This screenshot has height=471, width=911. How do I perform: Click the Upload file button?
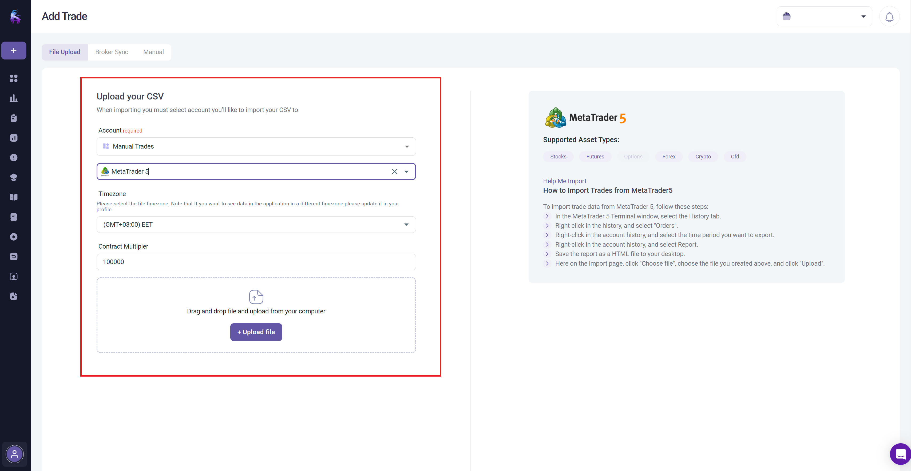256,332
